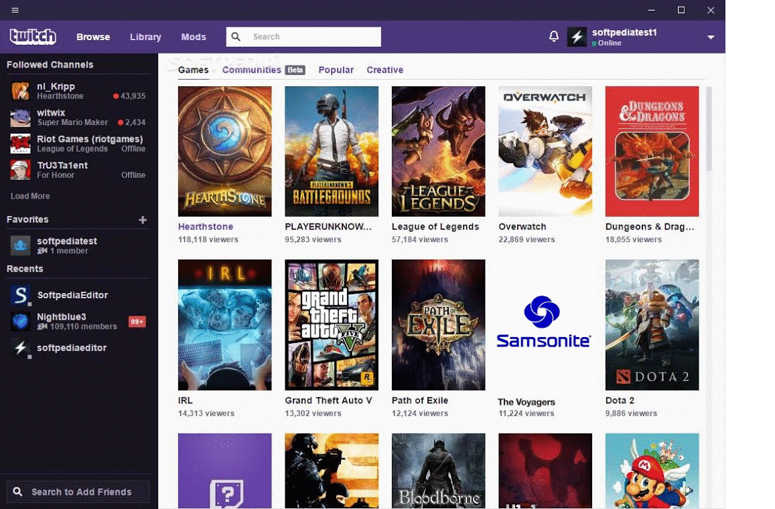Screen dimensions: 775x509
Task: Open the Dungeons & Dragons cover
Action: [652, 152]
